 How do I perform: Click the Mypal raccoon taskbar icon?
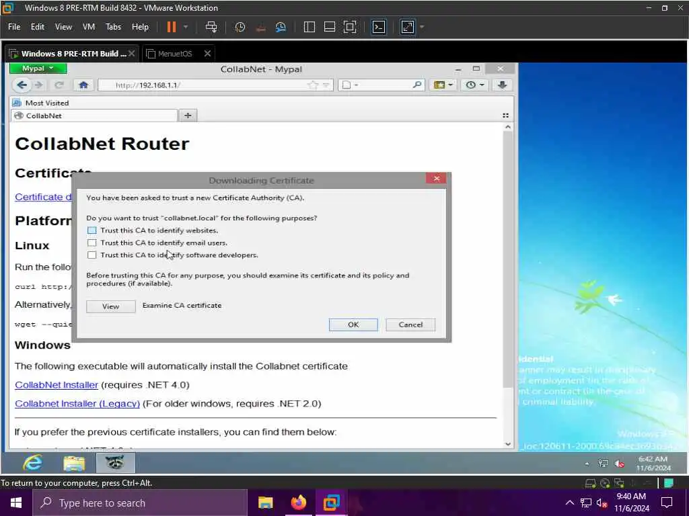[x=115, y=462]
